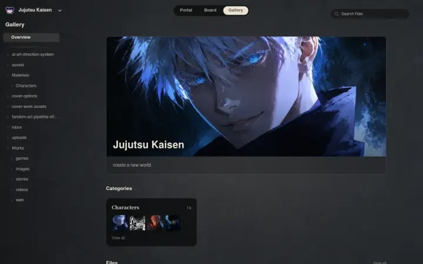Select Overview in the Gallery sidebar
The image size is (423, 264).
coord(31,38)
